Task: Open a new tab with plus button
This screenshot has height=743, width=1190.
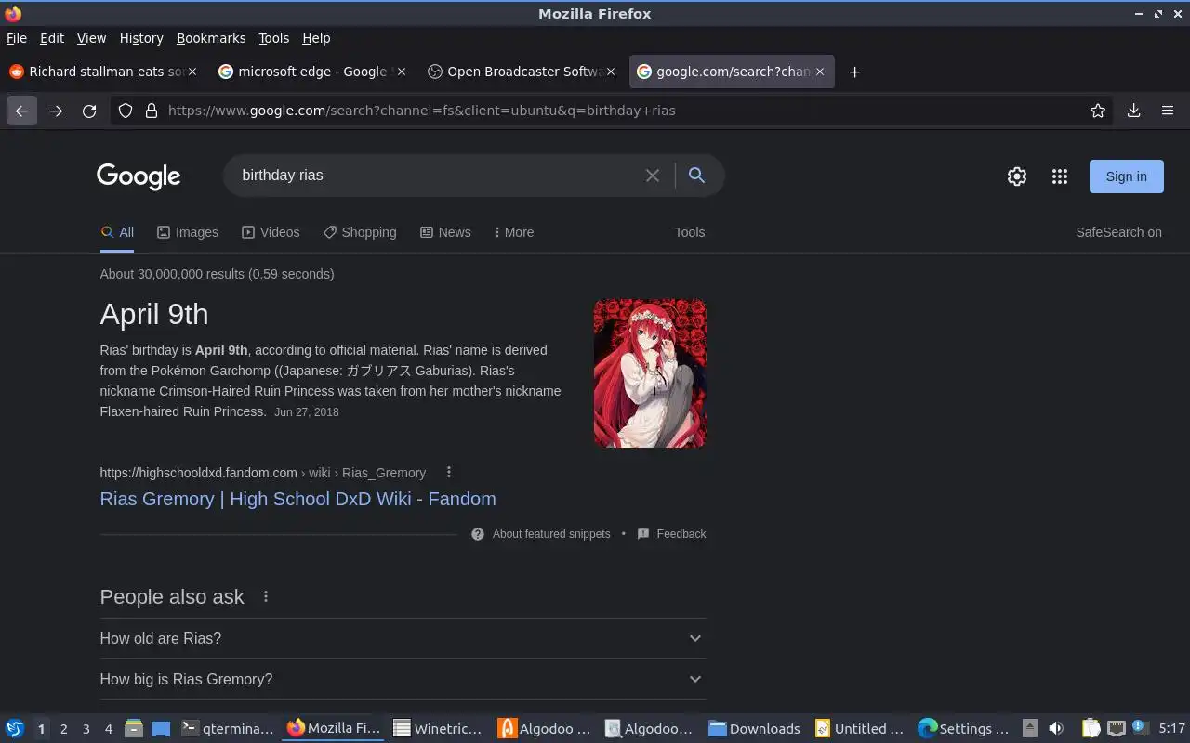Action: click(x=854, y=72)
